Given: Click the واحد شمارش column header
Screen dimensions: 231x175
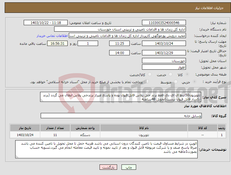Looking at the screenshot, I should click(85, 128).
